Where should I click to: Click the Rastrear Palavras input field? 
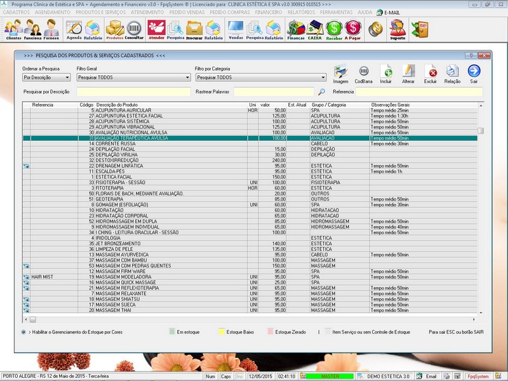(274, 91)
